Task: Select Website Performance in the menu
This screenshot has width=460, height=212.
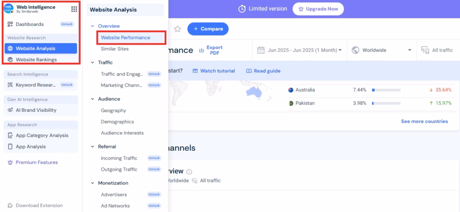Action: pos(125,38)
